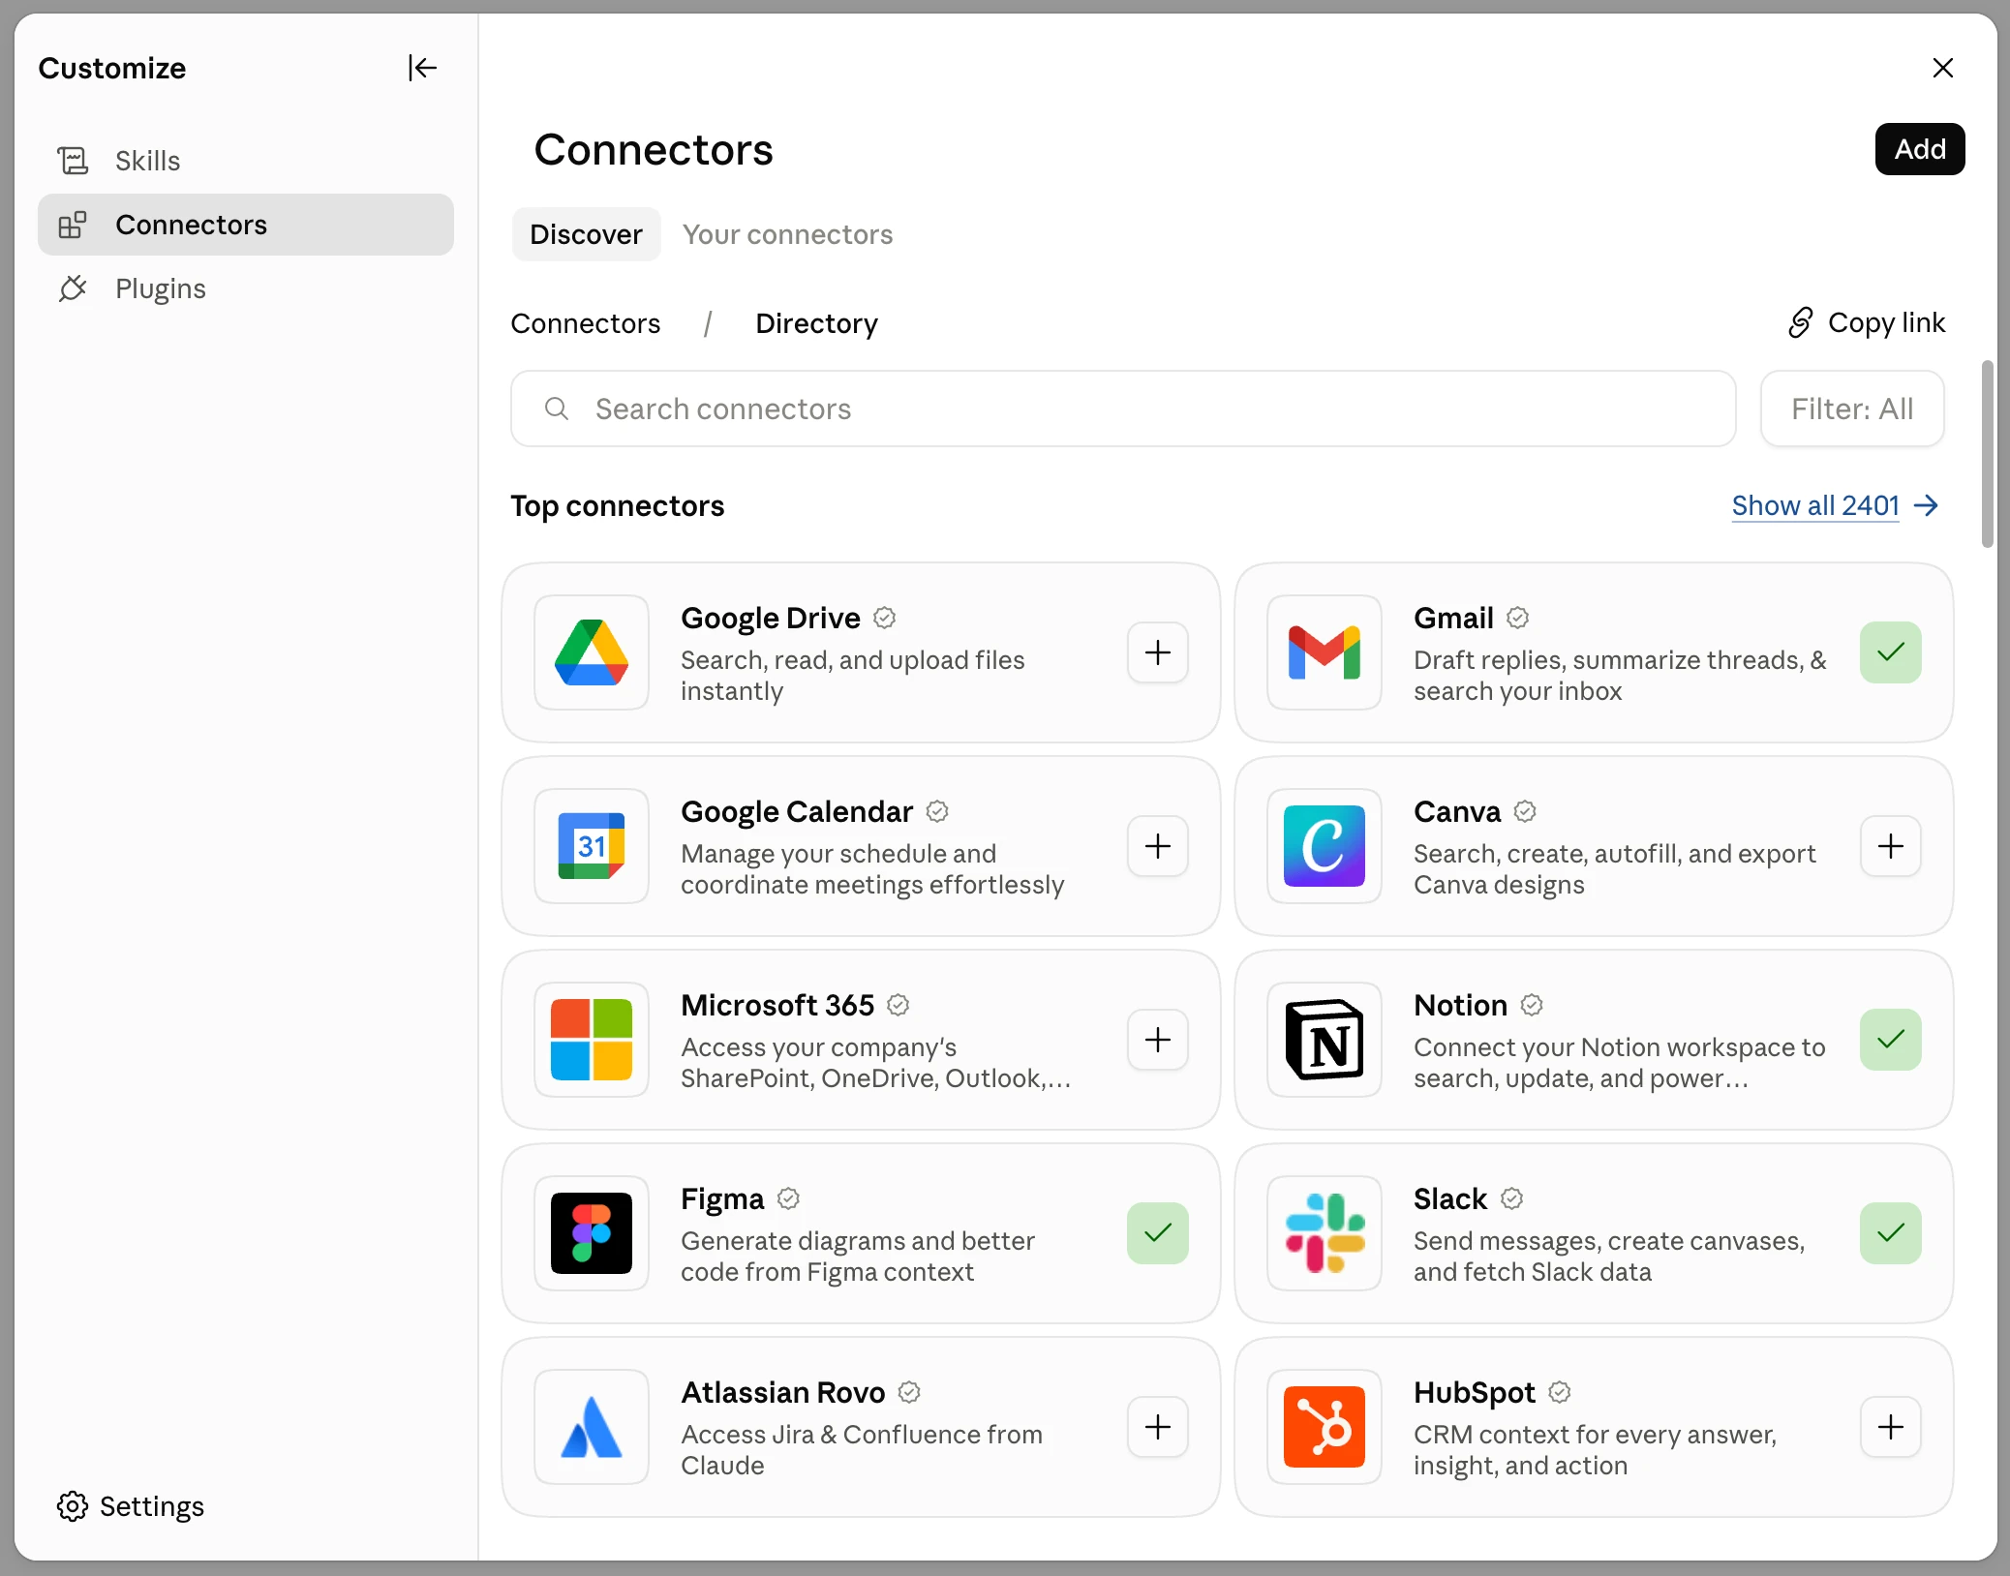Image resolution: width=2010 pixels, height=1576 pixels.
Task: Open Settings at the sidebar bottom
Action: [x=131, y=1506]
